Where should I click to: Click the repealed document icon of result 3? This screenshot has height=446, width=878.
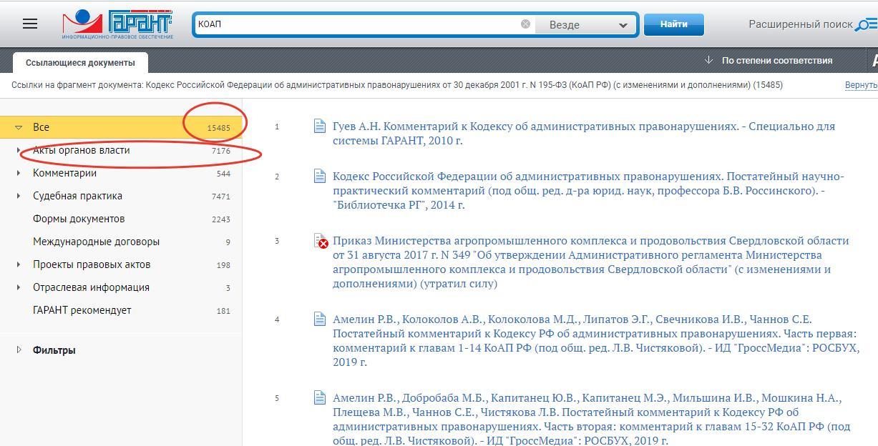tap(321, 242)
